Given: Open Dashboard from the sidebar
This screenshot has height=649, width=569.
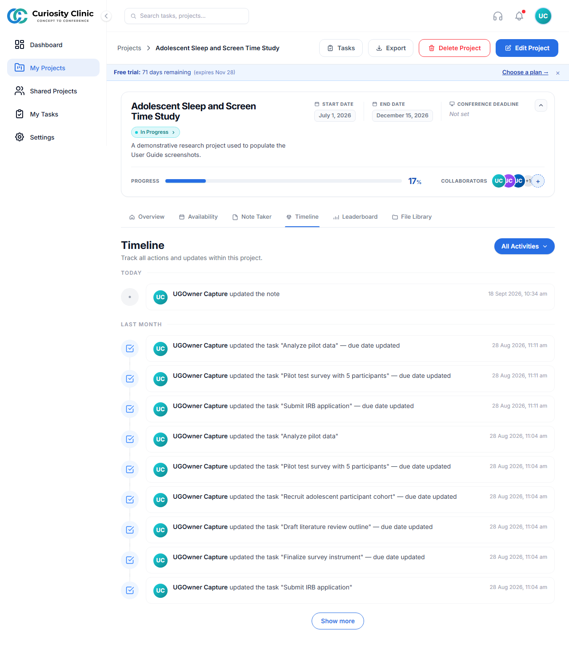Looking at the screenshot, I should tap(53, 44).
